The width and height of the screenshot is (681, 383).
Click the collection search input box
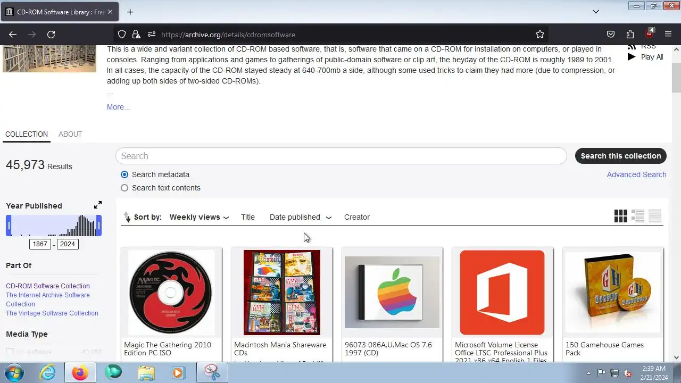341,156
